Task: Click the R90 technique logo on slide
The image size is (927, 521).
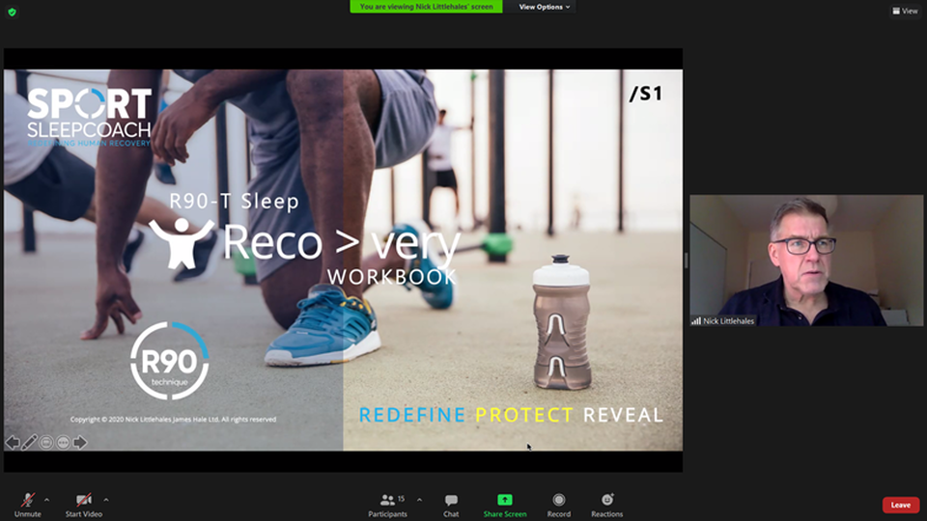Action: pos(170,361)
